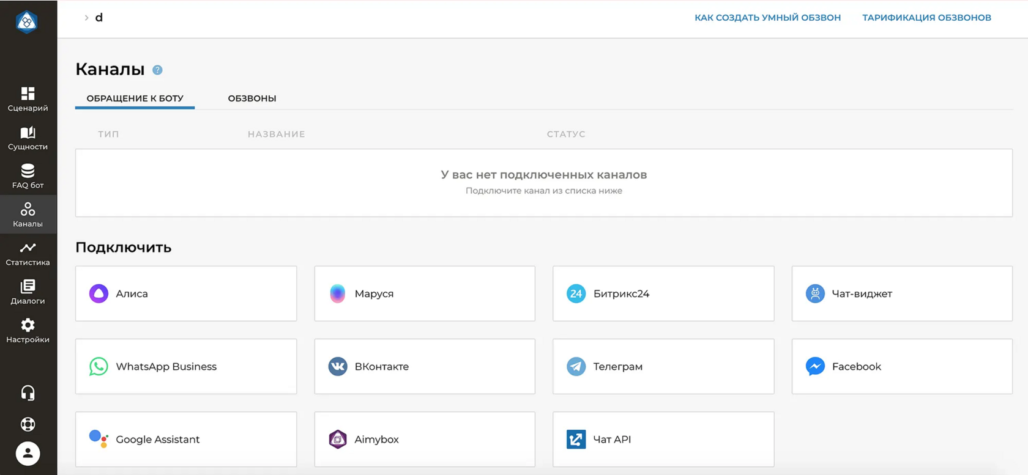1028x475 pixels.
Task: Click the ВКонтакте logo icon
Action: point(338,366)
